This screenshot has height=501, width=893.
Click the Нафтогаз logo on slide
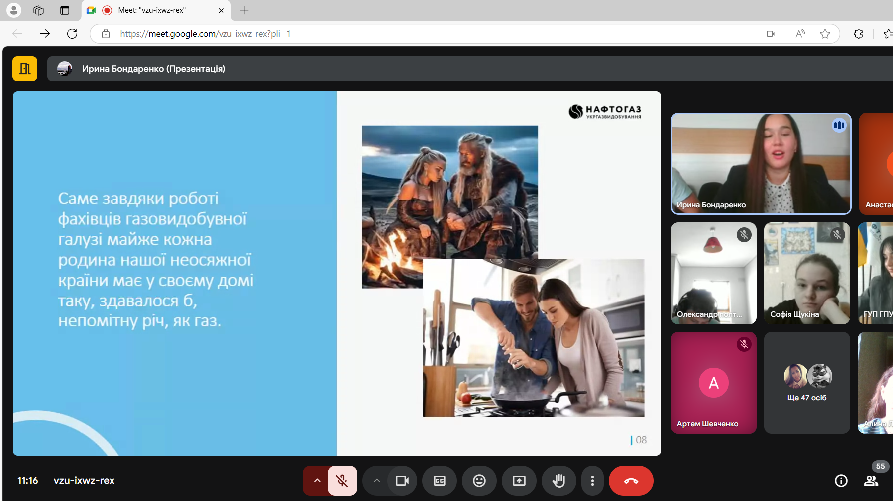click(605, 111)
